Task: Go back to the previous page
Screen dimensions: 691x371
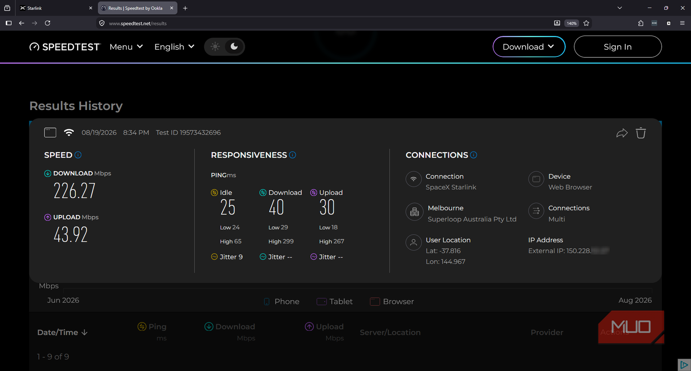Action: [21, 23]
